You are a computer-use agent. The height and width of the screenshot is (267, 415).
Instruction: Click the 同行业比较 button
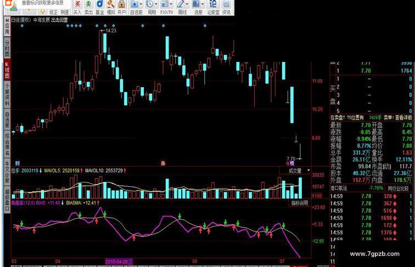(x=399, y=189)
